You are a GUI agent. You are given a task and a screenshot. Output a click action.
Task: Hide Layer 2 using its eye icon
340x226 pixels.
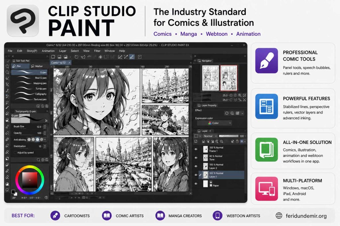point(196,166)
